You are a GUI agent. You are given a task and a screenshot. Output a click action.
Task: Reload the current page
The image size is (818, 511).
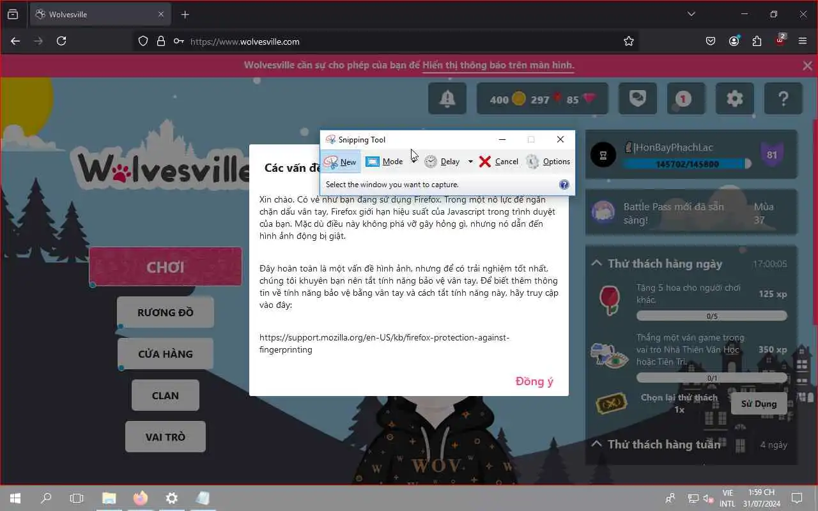point(61,41)
